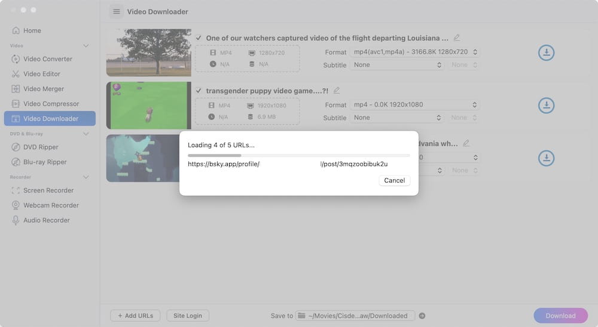Select Video Downloader in sidebar
Viewport: 598px width, 327px height.
tap(50, 118)
